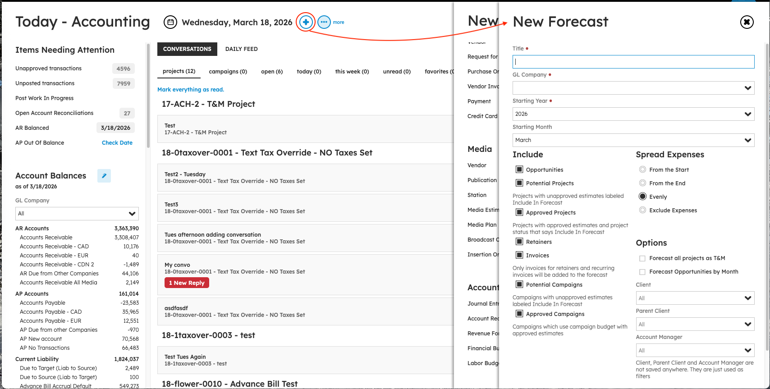Select the unread (0) filter tab
The image size is (770, 389).
click(x=397, y=72)
